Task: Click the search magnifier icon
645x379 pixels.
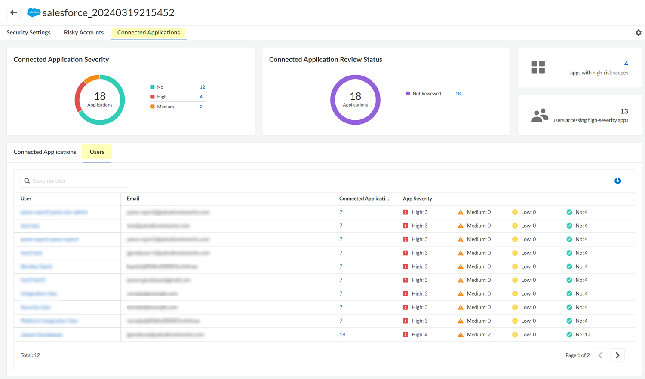Action: 27,181
